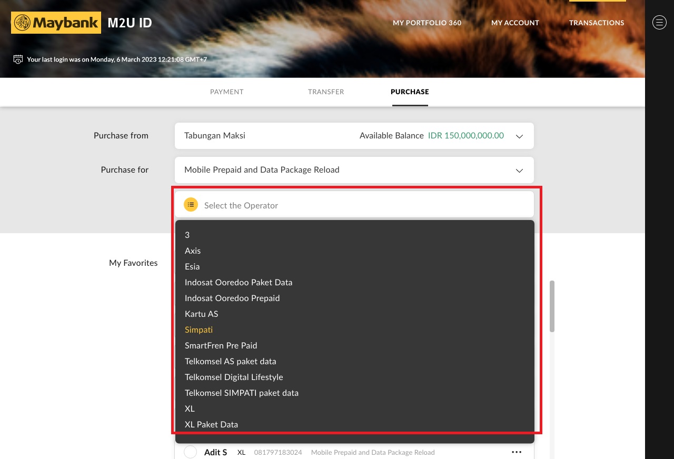Screen dimensions: 674x459
Task: Select the XL operator option
Action: click(354, 408)
